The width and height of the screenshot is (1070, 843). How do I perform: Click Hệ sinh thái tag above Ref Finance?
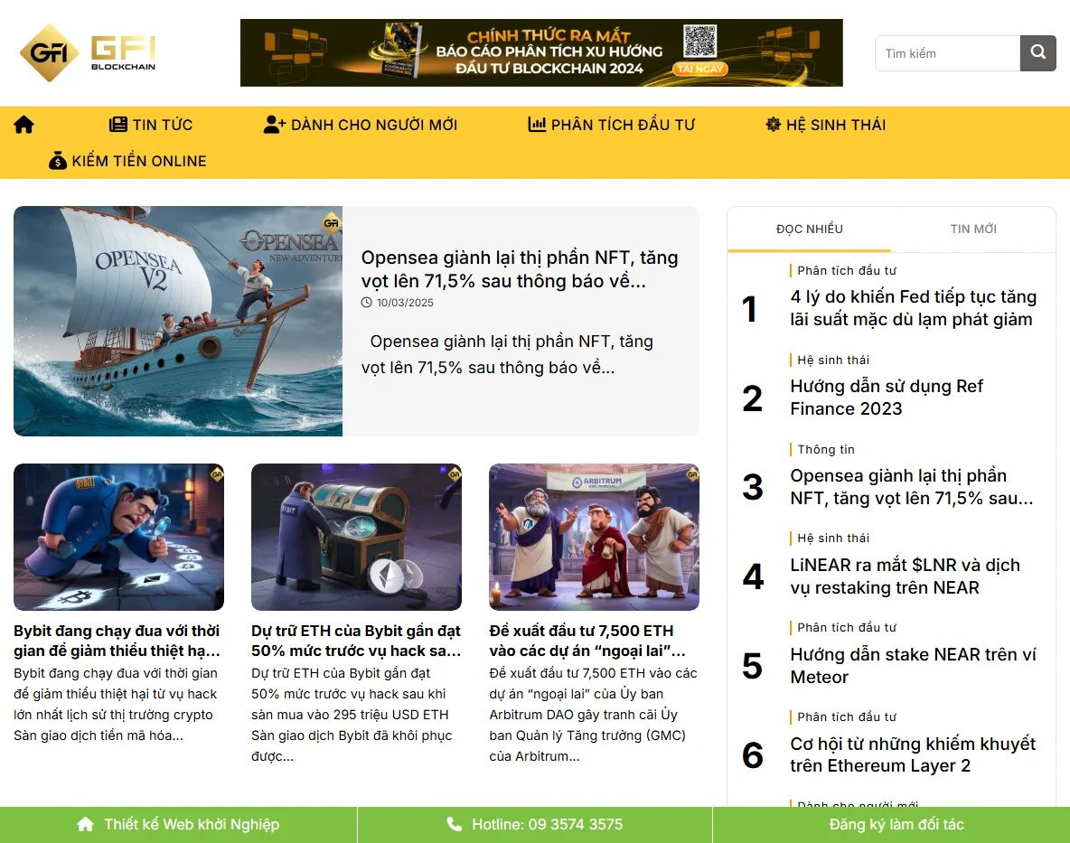[x=833, y=361]
